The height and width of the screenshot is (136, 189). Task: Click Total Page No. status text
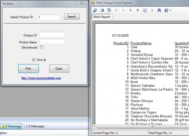click(x=160, y=133)
